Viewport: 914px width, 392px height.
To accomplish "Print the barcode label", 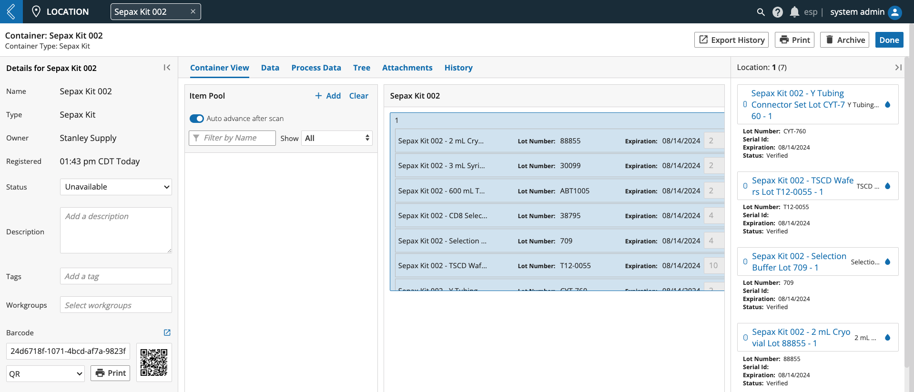I will [x=111, y=373].
